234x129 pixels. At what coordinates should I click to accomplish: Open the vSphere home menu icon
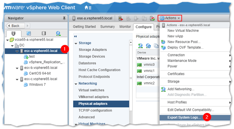[x=88, y=8]
